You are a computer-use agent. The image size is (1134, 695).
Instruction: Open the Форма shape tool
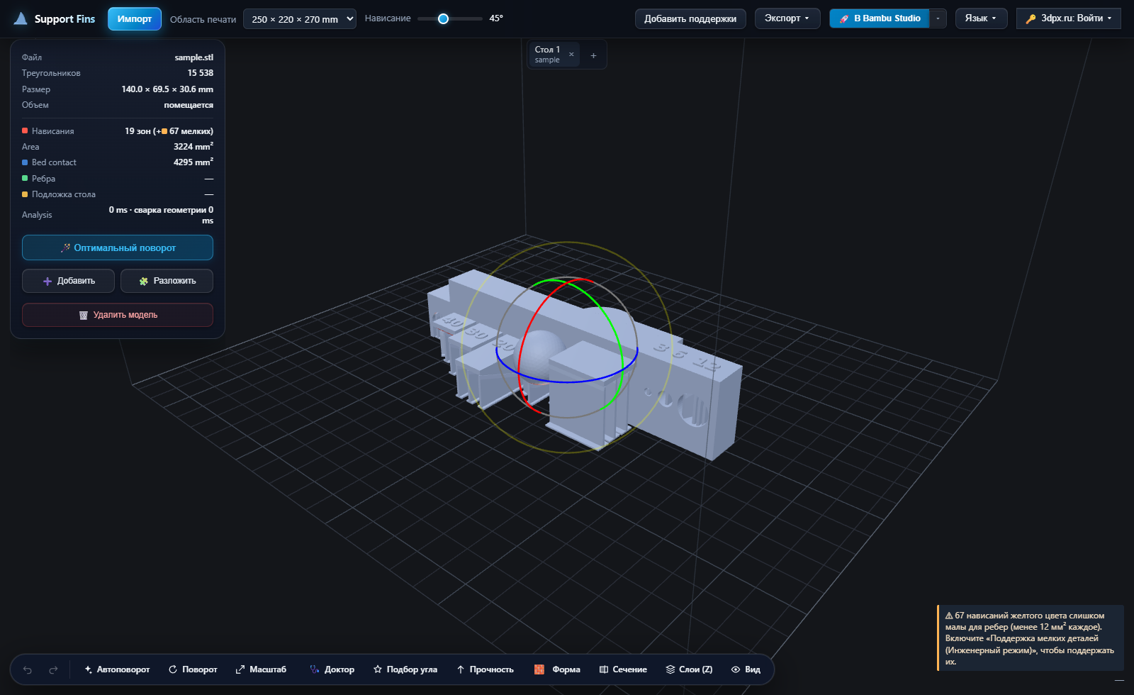click(557, 669)
